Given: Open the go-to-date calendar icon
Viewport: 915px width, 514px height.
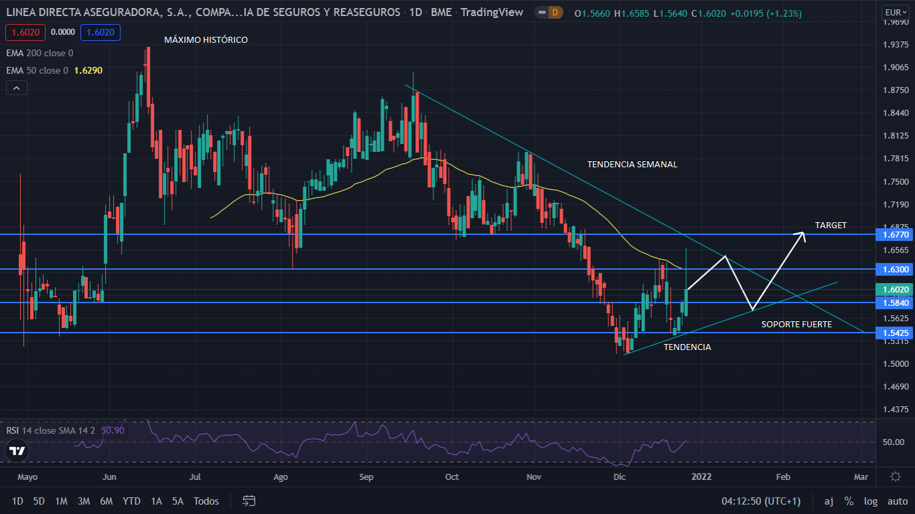Looking at the screenshot, I should 249,501.
